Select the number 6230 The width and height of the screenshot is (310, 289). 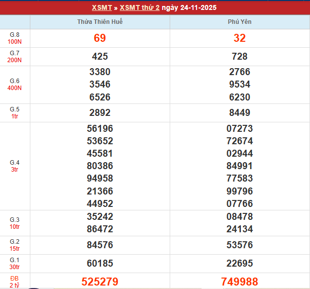click(x=240, y=97)
